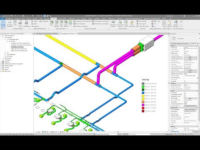The image size is (200, 150).
Task: Click the magenta velocity legend swatch
Action: [x=143, y=105]
